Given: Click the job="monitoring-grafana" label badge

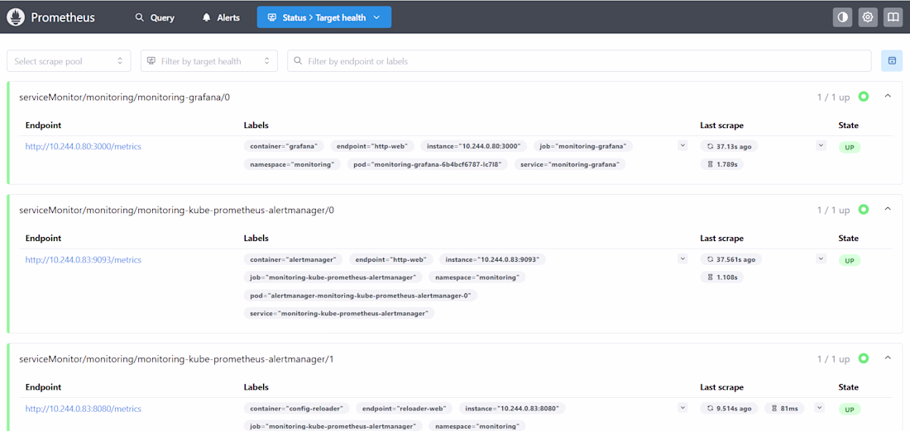Looking at the screenshot, I should pos(583,147).
